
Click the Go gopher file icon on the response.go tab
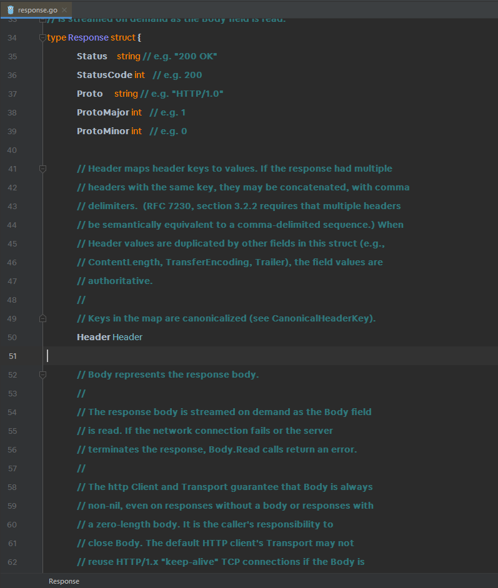tap(10, 9)
